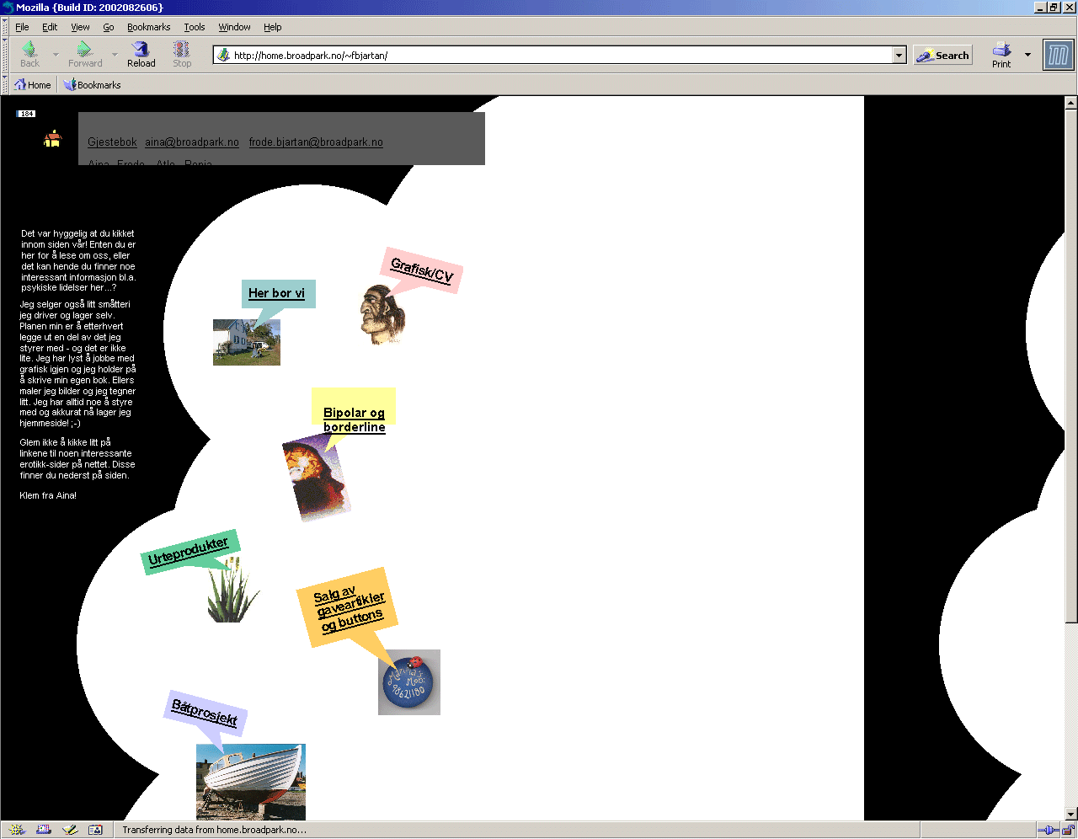Viewport: 1078px width, 839px height.
Task: Click the 'Transferring data from home.broadpark.no…' status text
Action: [214, 830]
